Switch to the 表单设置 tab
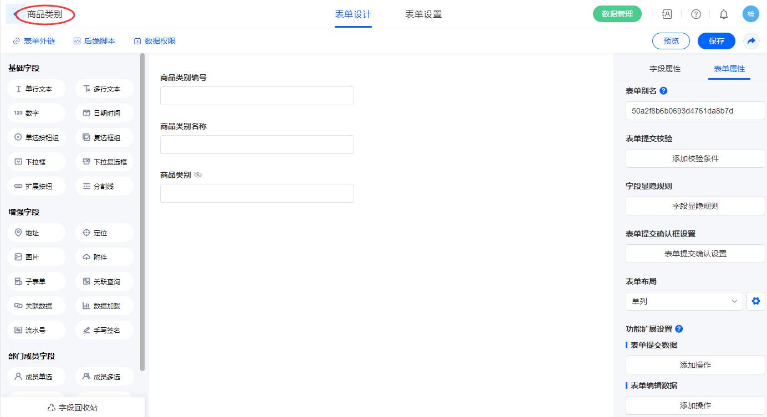Viewport: 767px width, 417px height. point(423,14)
